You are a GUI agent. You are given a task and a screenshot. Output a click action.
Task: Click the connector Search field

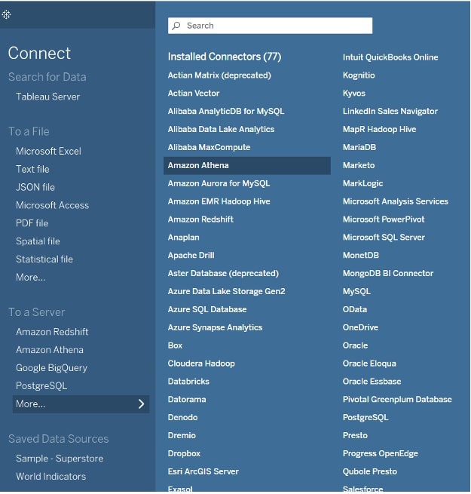(270, 26)
